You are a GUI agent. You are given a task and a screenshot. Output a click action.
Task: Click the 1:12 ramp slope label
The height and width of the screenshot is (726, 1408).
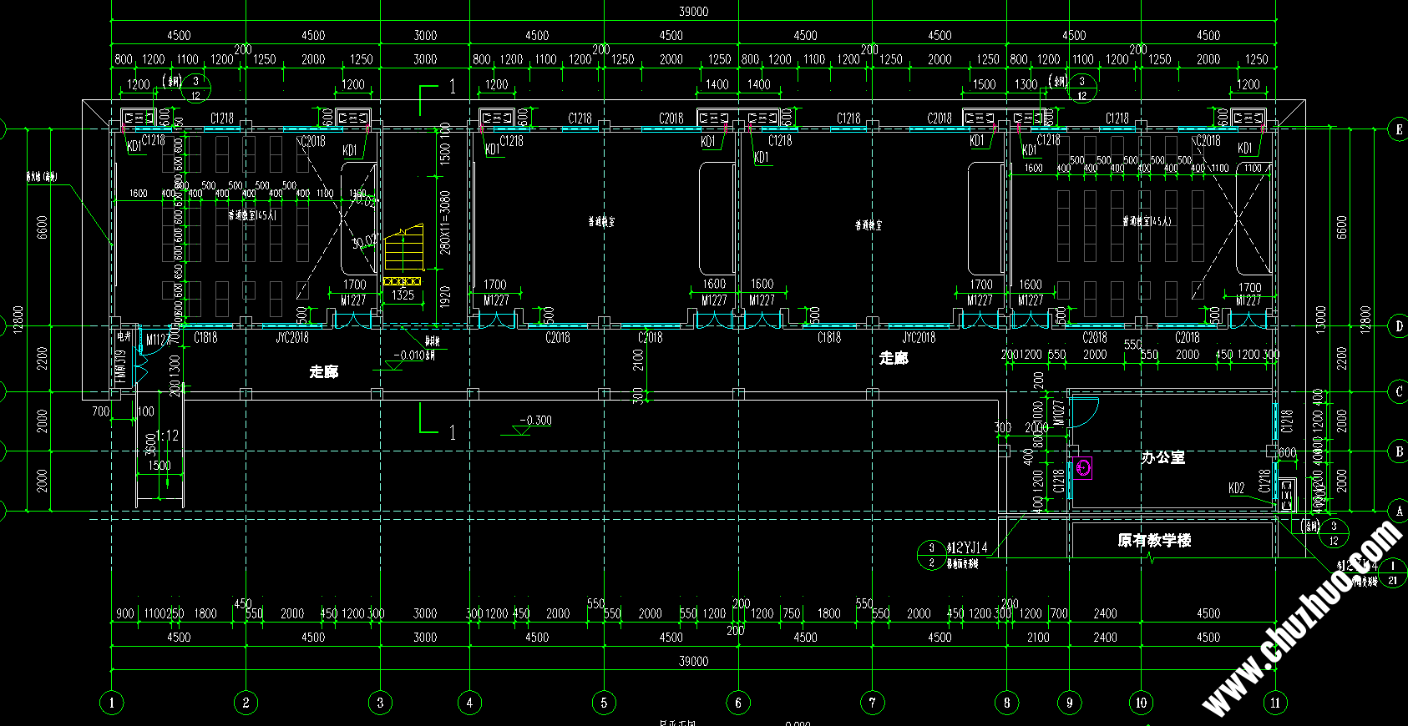click(x=168, y=436)
